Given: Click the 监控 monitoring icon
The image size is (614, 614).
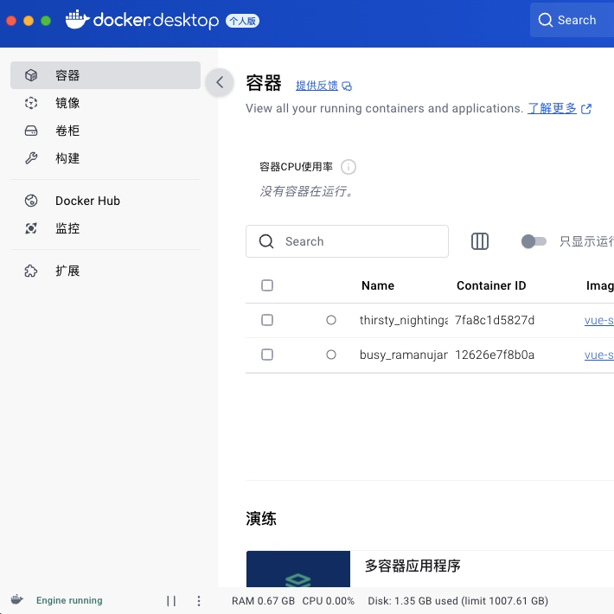Looking at the screenshot, I should coord(31,228).
